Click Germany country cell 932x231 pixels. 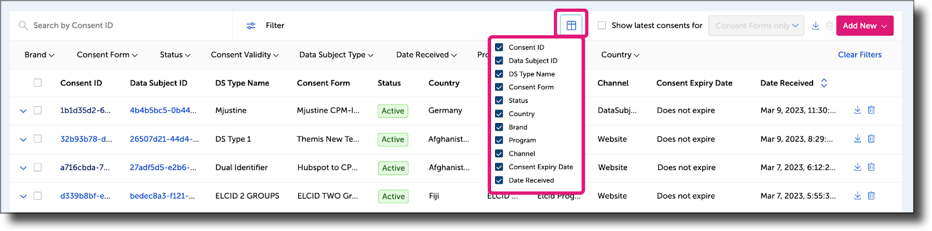tap(445, 110)
